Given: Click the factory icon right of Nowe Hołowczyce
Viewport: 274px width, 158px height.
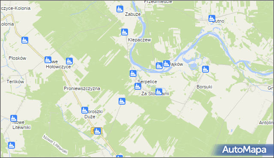Looking at the screenshot, I should point(69,61).
